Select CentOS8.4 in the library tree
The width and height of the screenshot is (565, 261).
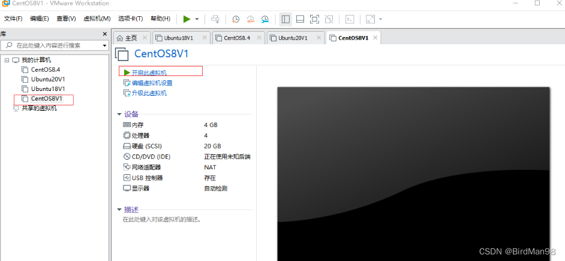pos(46,69)
